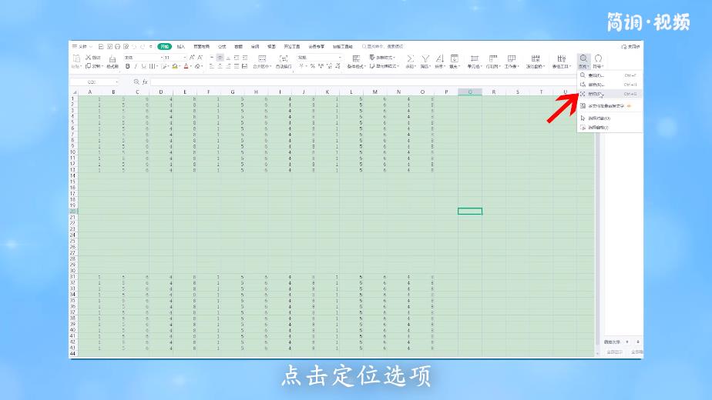Viewport: 712px width, 400px height.
Task: Toggle Underline formatting button
Action: point(143,66)
